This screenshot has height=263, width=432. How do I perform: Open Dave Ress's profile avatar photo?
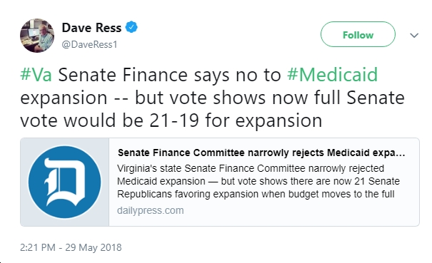[37, 36]
